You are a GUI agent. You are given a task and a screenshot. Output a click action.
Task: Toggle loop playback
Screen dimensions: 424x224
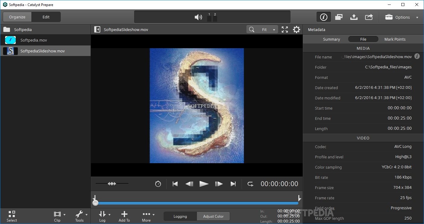click(250, 184)
